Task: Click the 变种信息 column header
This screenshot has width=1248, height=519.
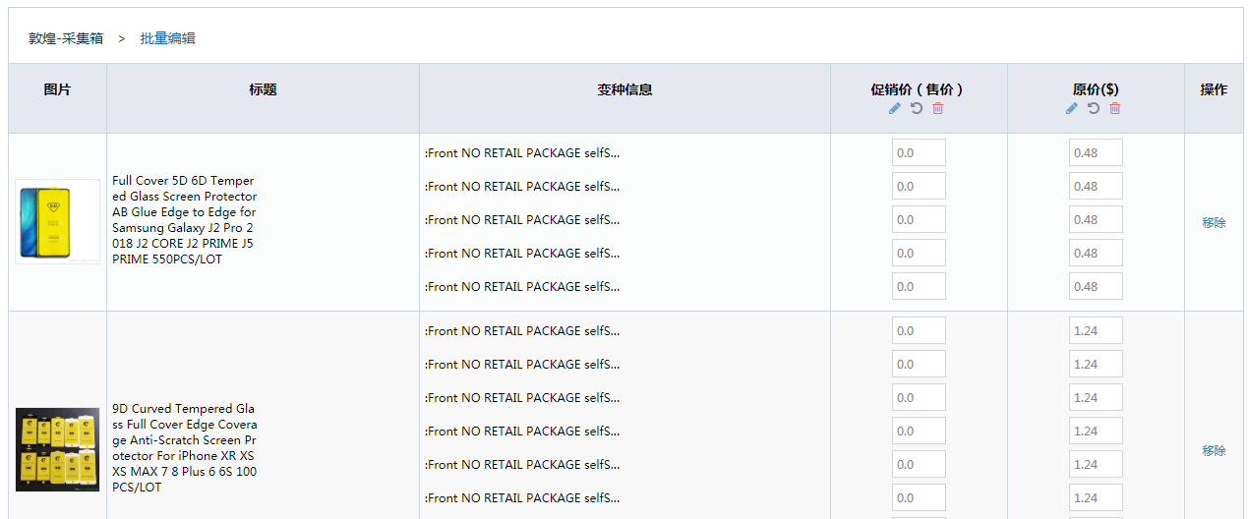Action: (x=624, y=89)
